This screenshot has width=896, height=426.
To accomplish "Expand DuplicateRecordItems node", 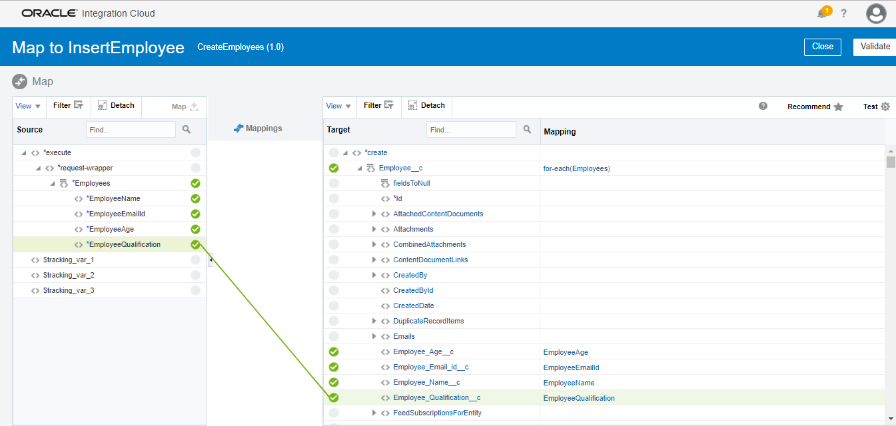I will 374,321.
